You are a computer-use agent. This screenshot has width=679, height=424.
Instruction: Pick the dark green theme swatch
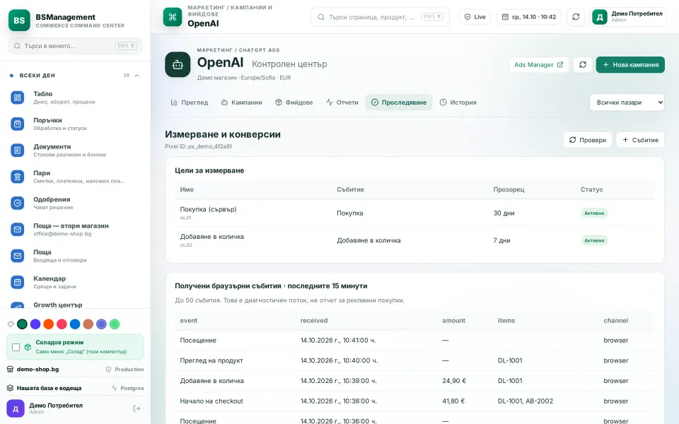[x=22, y=324]
